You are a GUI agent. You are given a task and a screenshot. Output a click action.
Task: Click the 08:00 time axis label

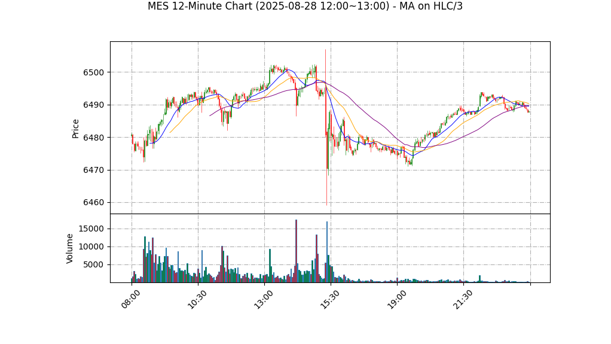click(130, 300)
